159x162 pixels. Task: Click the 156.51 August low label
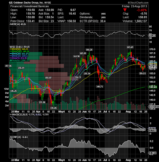coord(142,73)
